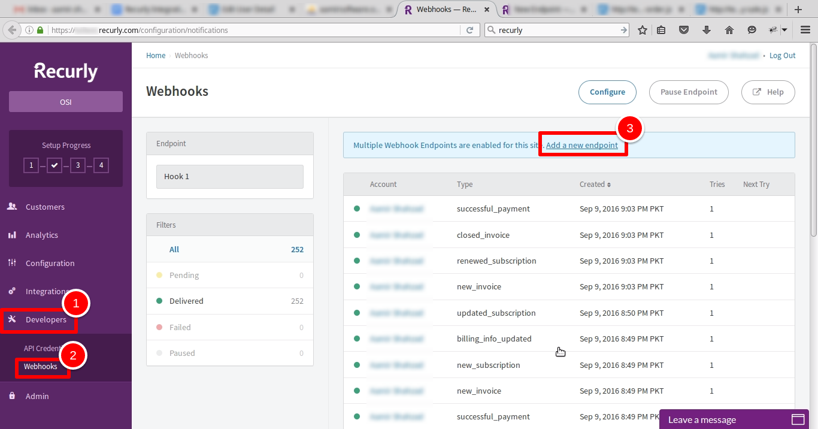Click the Pause Endpoint button
The height and width of the screenshot is (429, 818).
(x=689, y=92)
